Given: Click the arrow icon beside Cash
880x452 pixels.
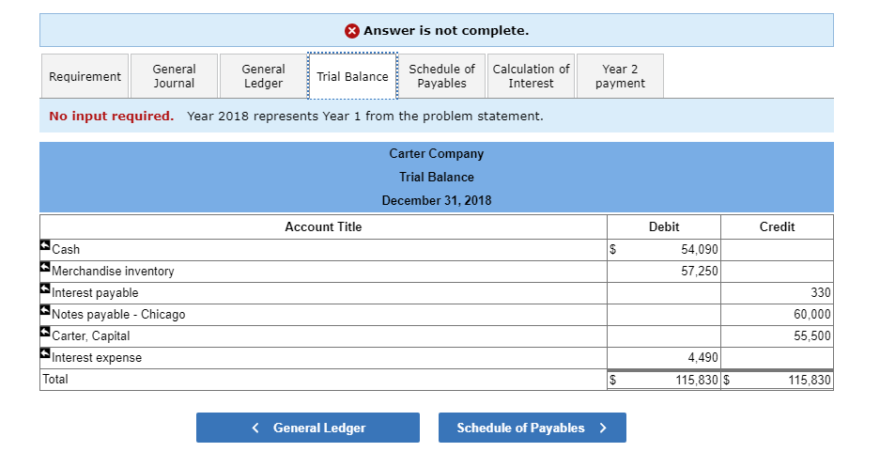Looking at the screenshot, I should (45, 245).
